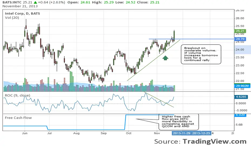The image size is (251, 148).
Task: Click the blue horizontal resistance line
Action: (x=191, y=39)
